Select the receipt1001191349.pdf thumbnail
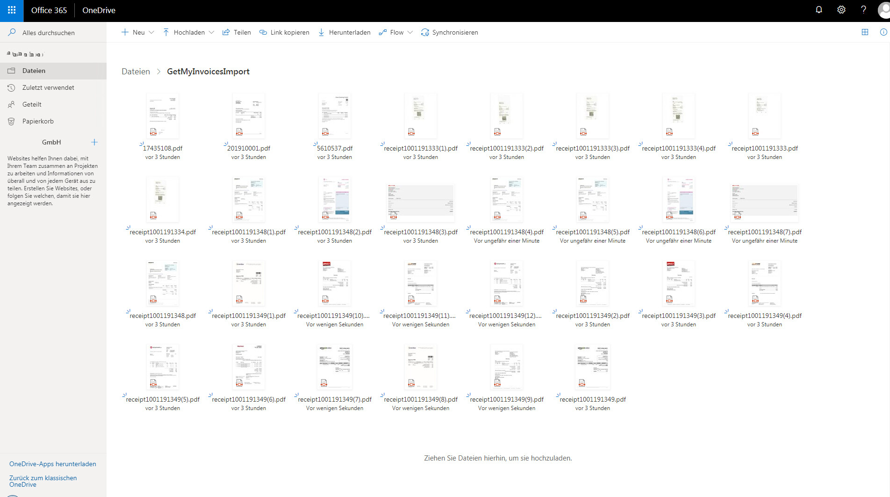The width and height of the screenshot is (890, 497). click(x=593, y=367)
